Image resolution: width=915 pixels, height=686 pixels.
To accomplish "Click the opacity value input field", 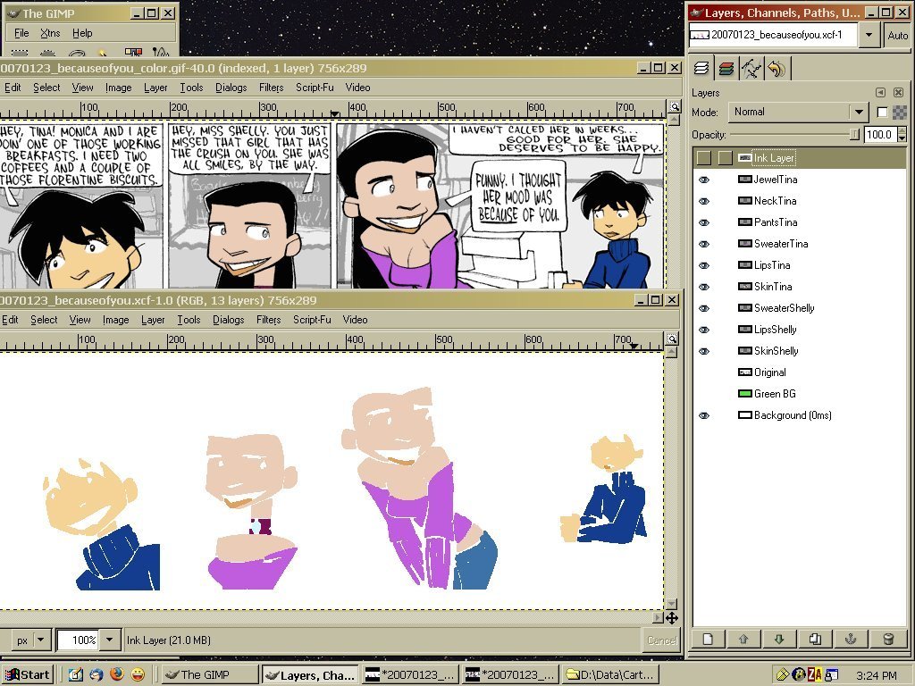I will (879, 135).
